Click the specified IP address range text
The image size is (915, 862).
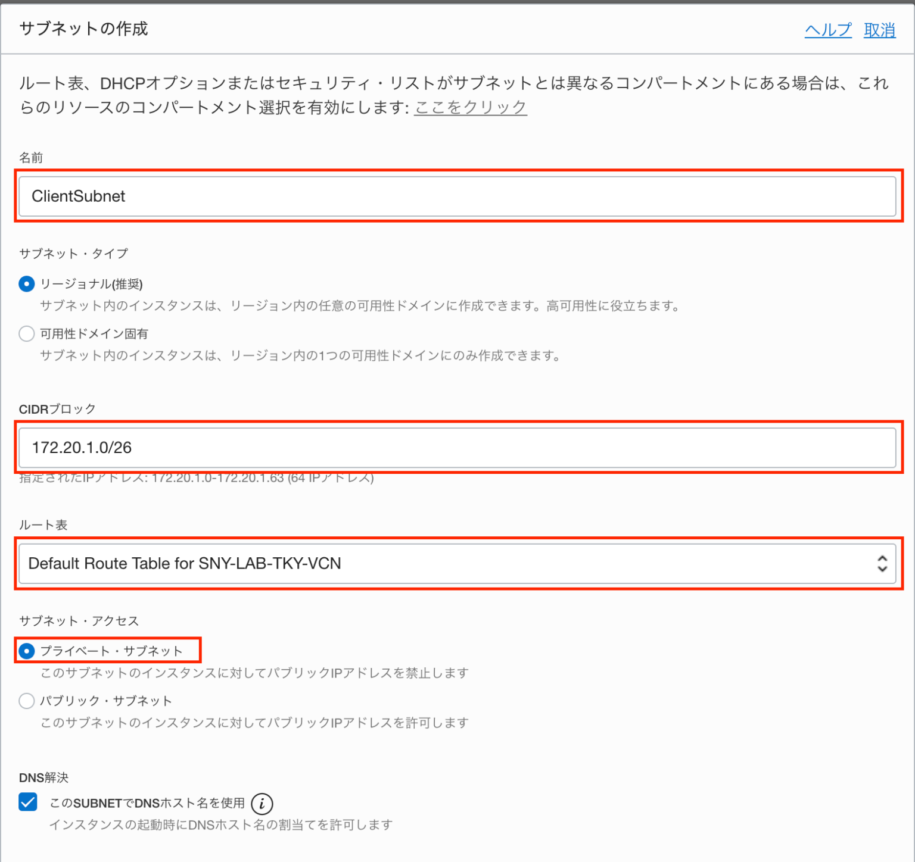tap(195, 477)
